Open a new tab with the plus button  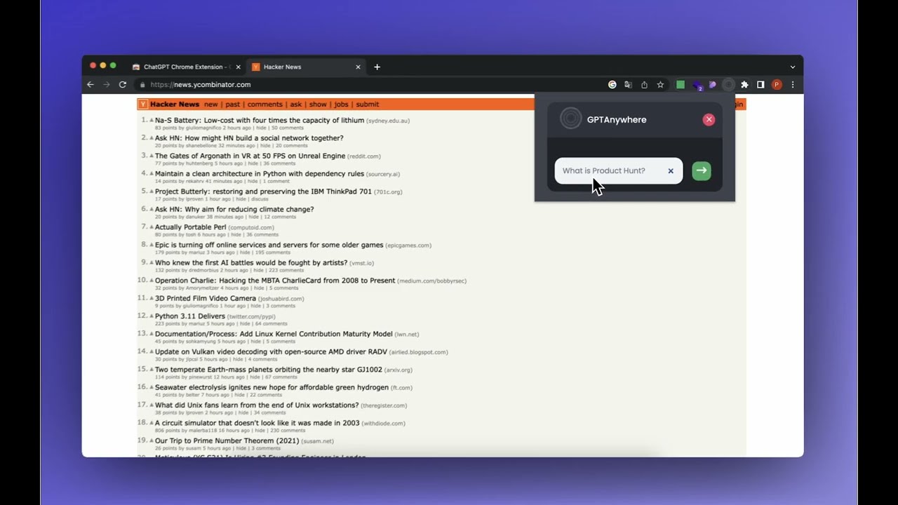click(x=377, y=67)
